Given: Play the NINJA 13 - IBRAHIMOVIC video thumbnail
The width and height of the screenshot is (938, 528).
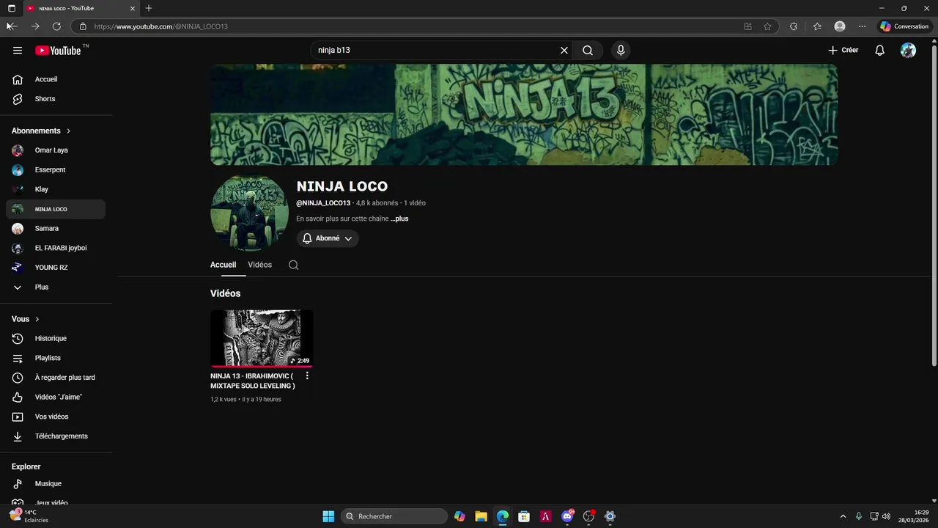Looking at the screenshot, I should point(262,338).
